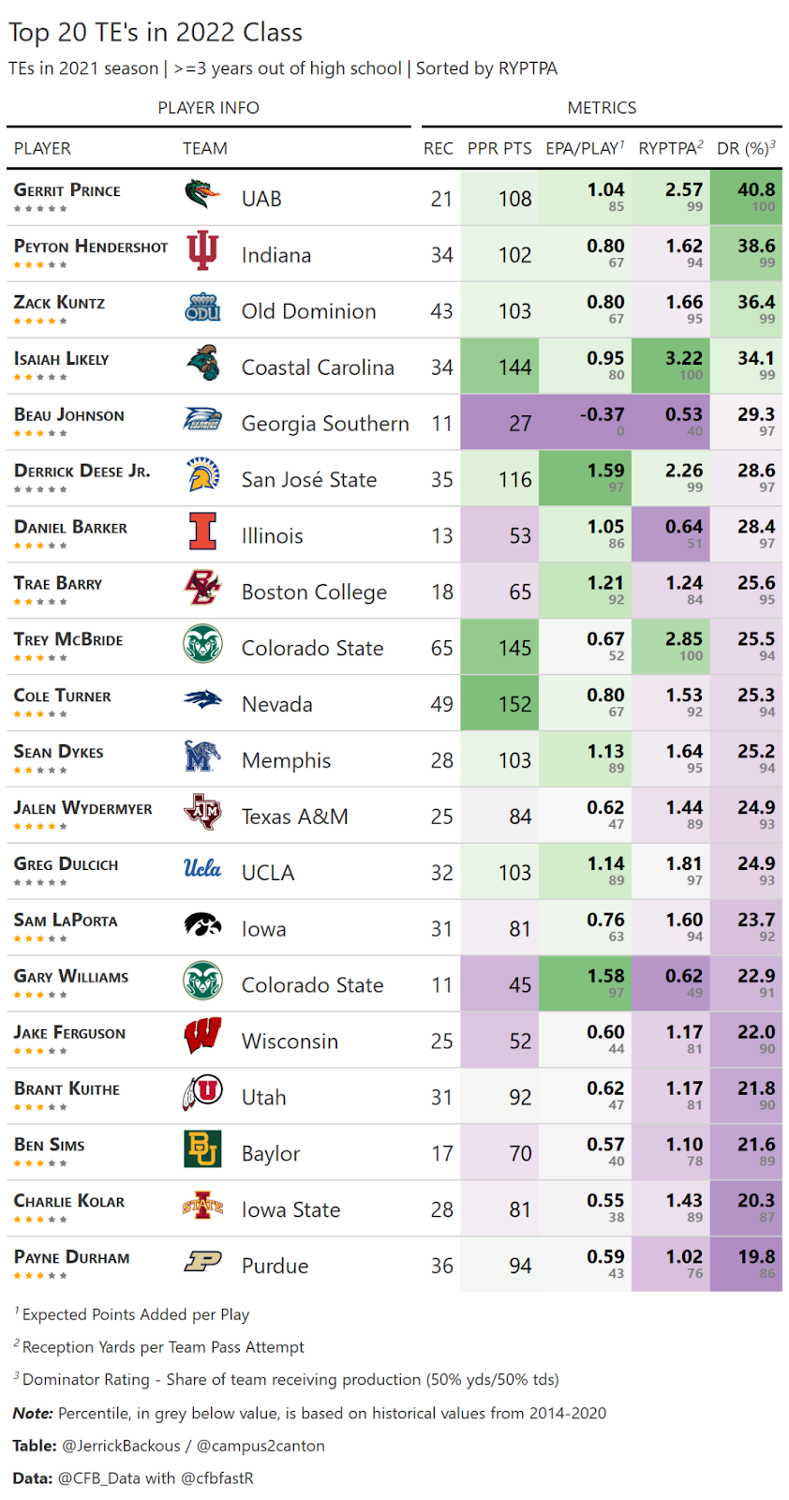Click the Baylor BU logo

(202, 1149)
